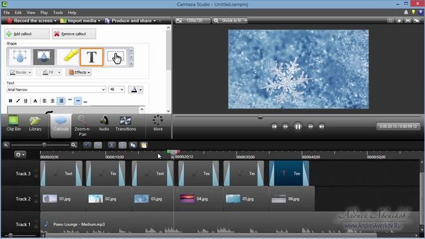Select the spotlight callout shape
Viewport: 425px width, 239px height.
(x=44, y=57)
